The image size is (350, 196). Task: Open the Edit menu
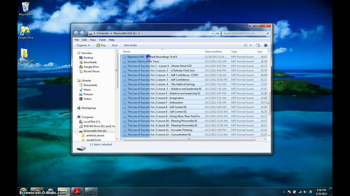[x=84, y=40]
